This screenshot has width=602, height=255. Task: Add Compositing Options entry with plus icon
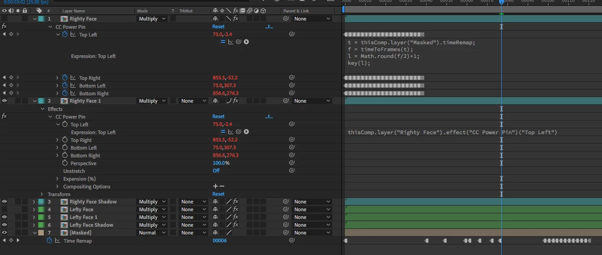pyautogui.click(x=216, y=186)
